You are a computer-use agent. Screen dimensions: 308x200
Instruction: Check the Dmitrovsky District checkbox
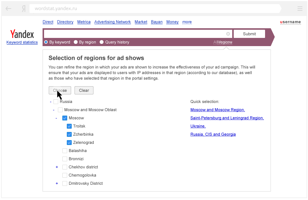pos(65,184)
